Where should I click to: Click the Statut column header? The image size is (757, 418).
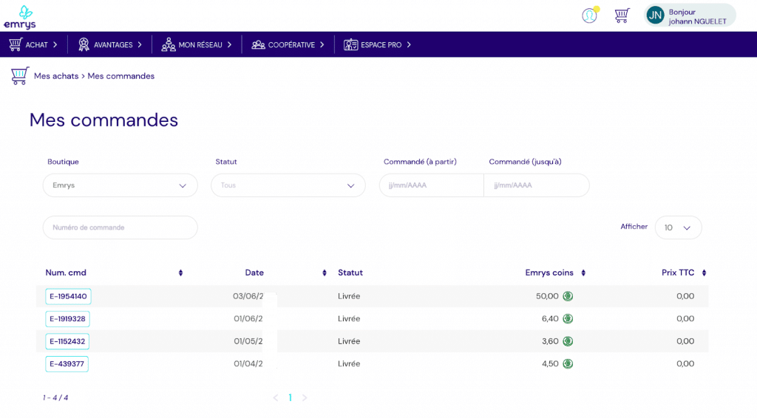pos(350,273)
